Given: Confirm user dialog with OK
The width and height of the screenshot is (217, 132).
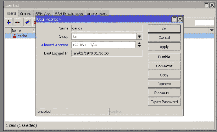Looking at the screenshot, I should 164,29.
